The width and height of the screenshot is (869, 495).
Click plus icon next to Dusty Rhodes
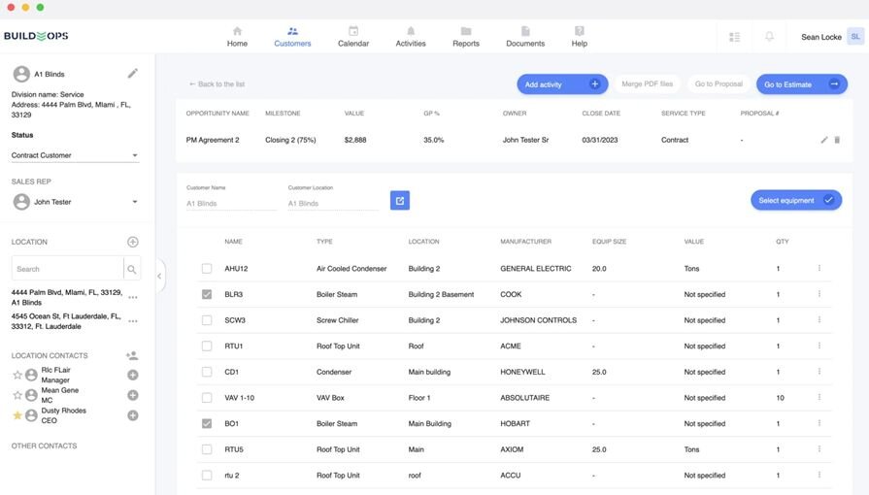133,415
